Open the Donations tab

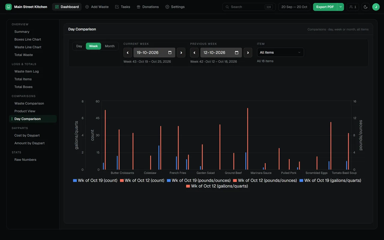click(148, 7)
